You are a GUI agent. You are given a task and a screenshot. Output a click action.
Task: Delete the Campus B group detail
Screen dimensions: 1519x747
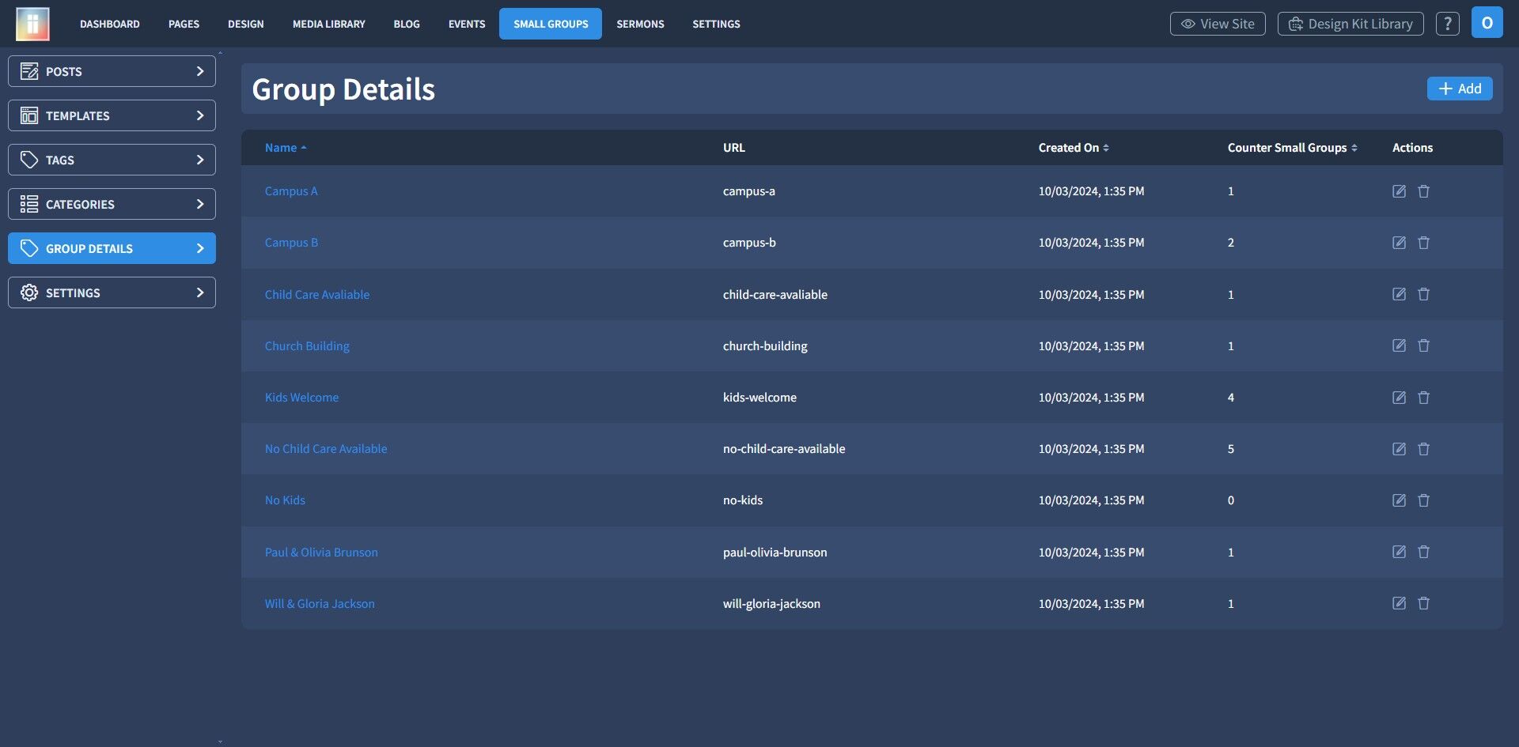(x=1423, y=243)
